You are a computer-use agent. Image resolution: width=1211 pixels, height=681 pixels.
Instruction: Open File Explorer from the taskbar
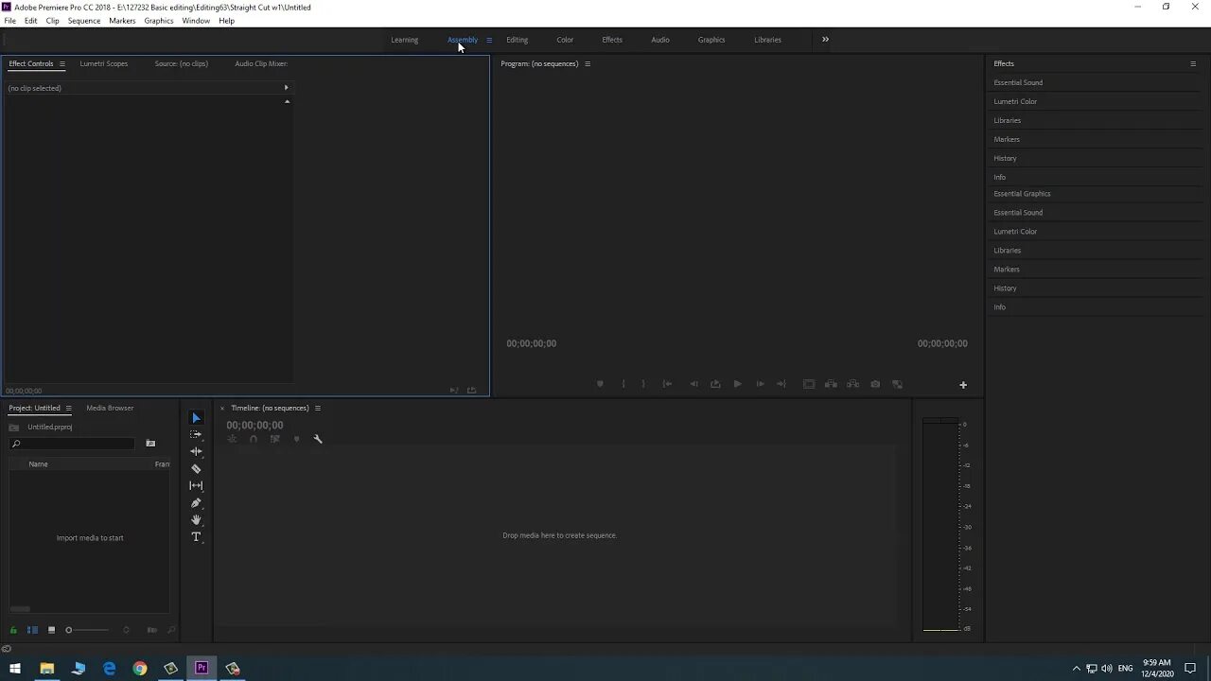click(47, 668)
